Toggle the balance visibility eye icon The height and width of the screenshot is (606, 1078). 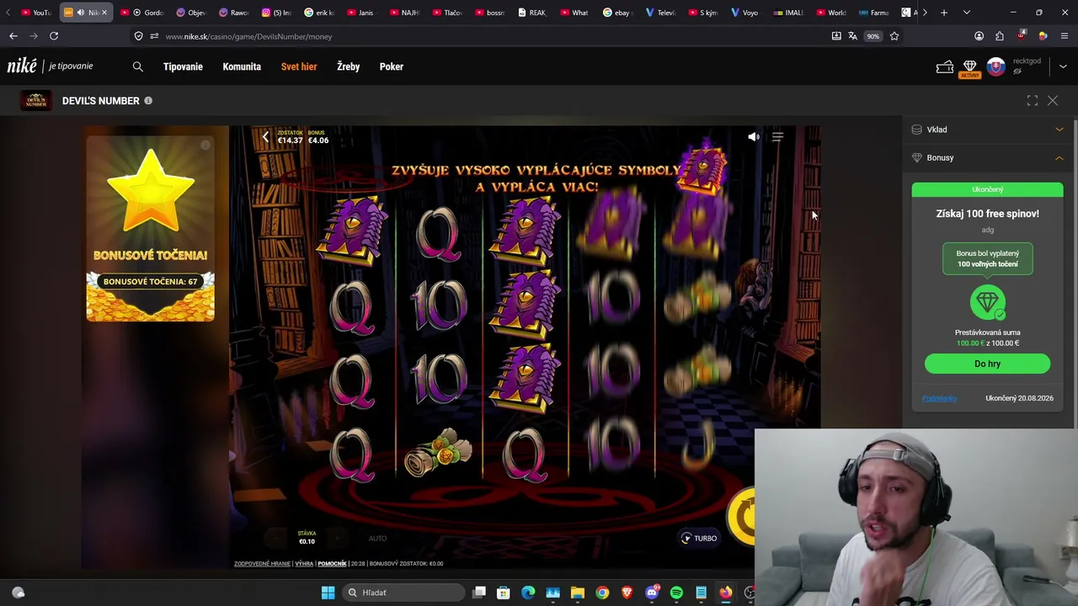[1017, 72]
